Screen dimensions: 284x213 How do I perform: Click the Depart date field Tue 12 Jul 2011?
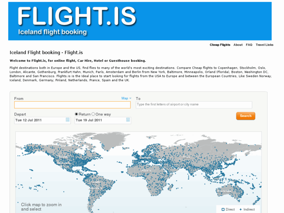pos(42,120)
